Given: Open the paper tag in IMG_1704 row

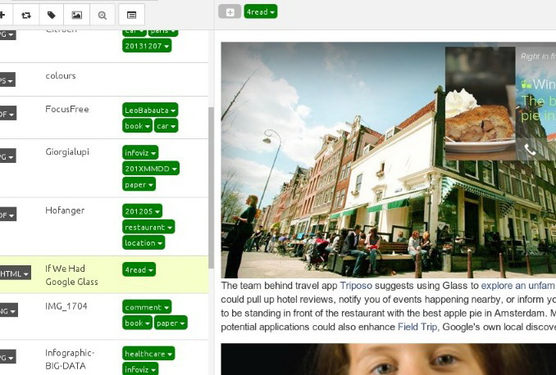Looking at the screenshot, I should (171, 323).
